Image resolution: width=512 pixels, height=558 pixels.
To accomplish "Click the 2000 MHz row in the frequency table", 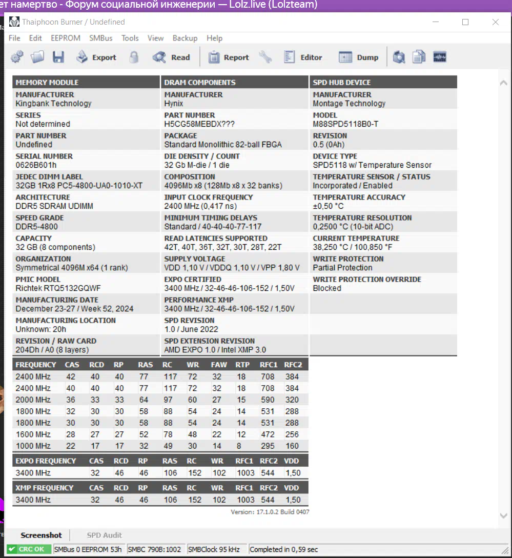I will 160,400.
